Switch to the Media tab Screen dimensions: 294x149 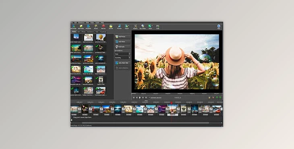pos(74,32)
